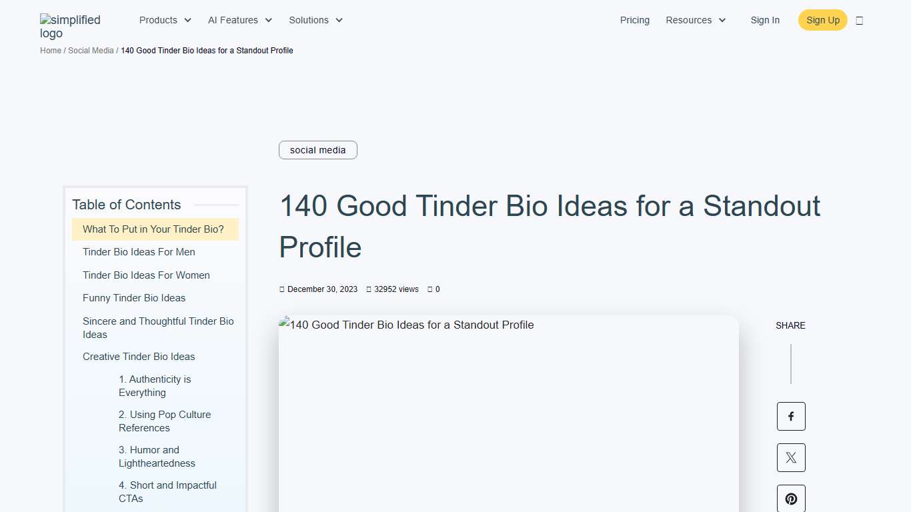Viewport: 911px width, 512px height.
Task: Click the Simplified logo
Action: point(69,26)
